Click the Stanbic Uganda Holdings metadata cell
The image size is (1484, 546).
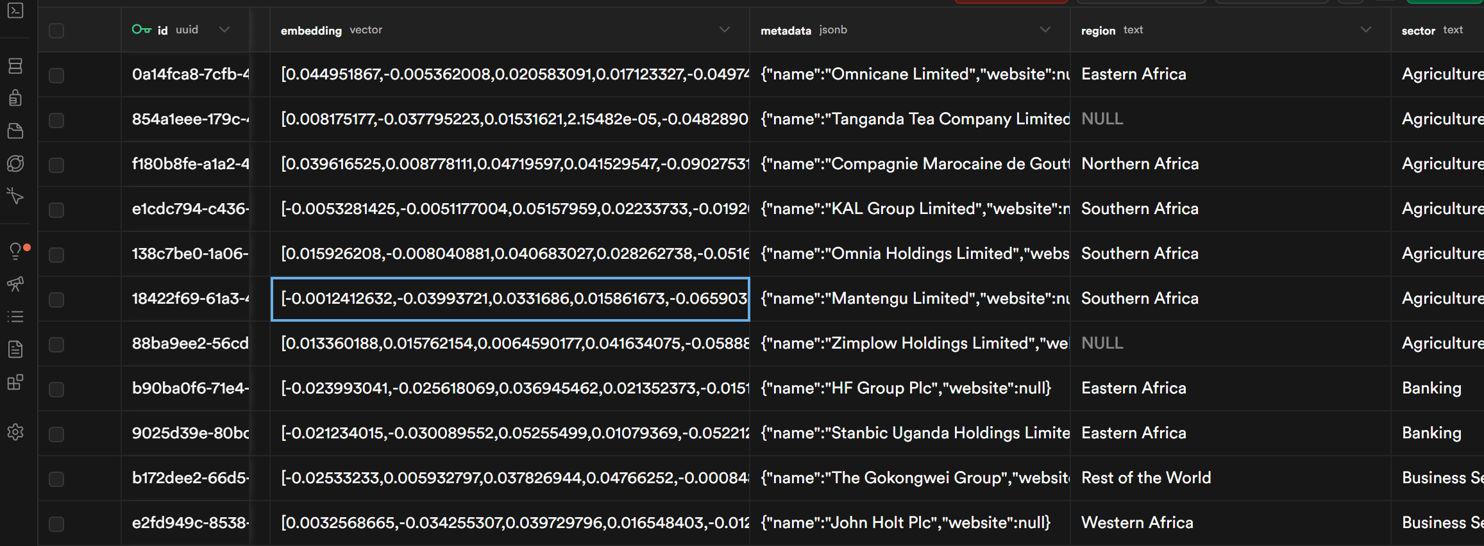point(910,433)
